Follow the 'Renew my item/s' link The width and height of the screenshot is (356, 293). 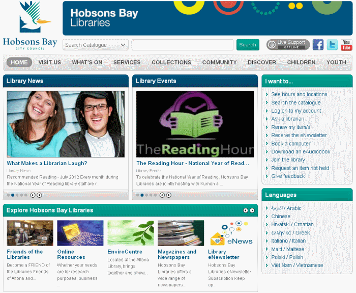290,127
